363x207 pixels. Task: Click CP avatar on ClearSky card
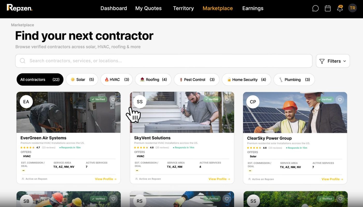tap(253, 102)
